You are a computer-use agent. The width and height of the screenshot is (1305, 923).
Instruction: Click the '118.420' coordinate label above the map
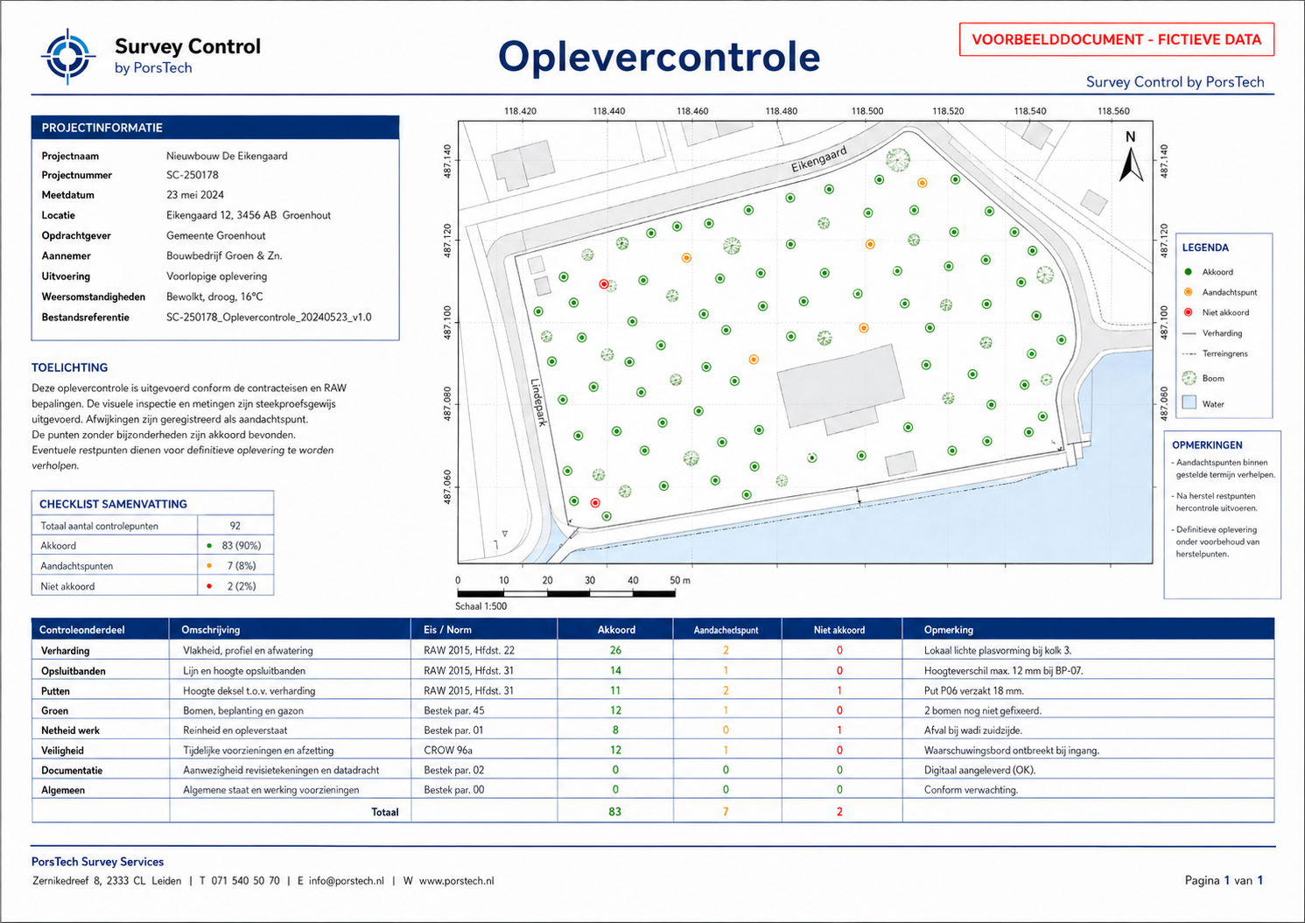[521, 111]
